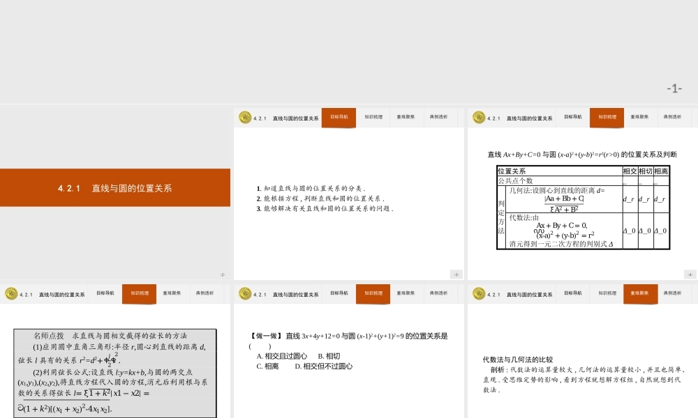Click the -4- page number link
This screenshot has height=418, width=698.
pyautogui.click(x=690, y=273)
